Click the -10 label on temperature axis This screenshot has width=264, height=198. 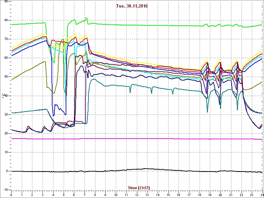coord(5,190)
